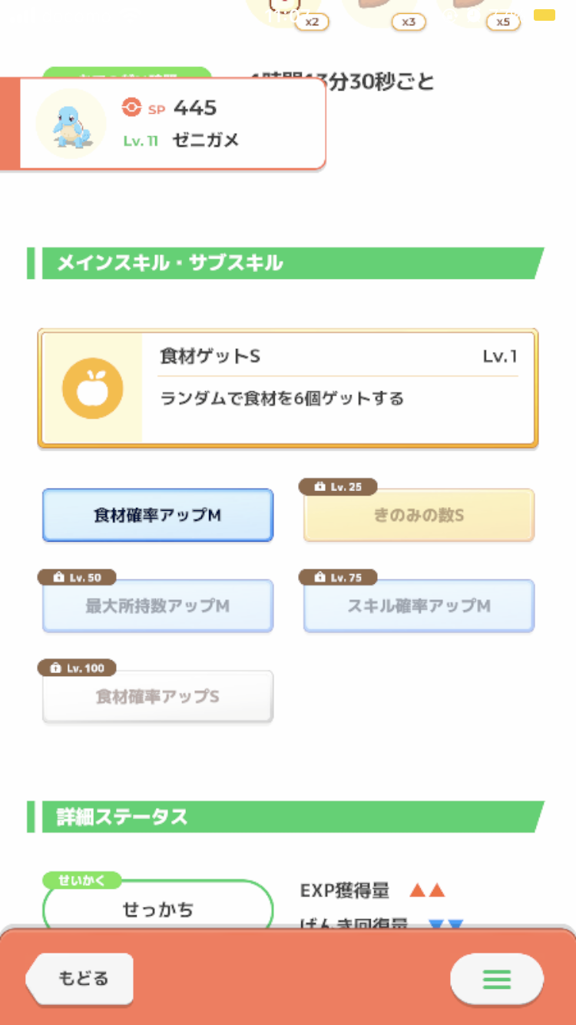Tap the locked 最大所持数アップM sub skill
The image size is (576, 1025).
[x=157, y=606]
